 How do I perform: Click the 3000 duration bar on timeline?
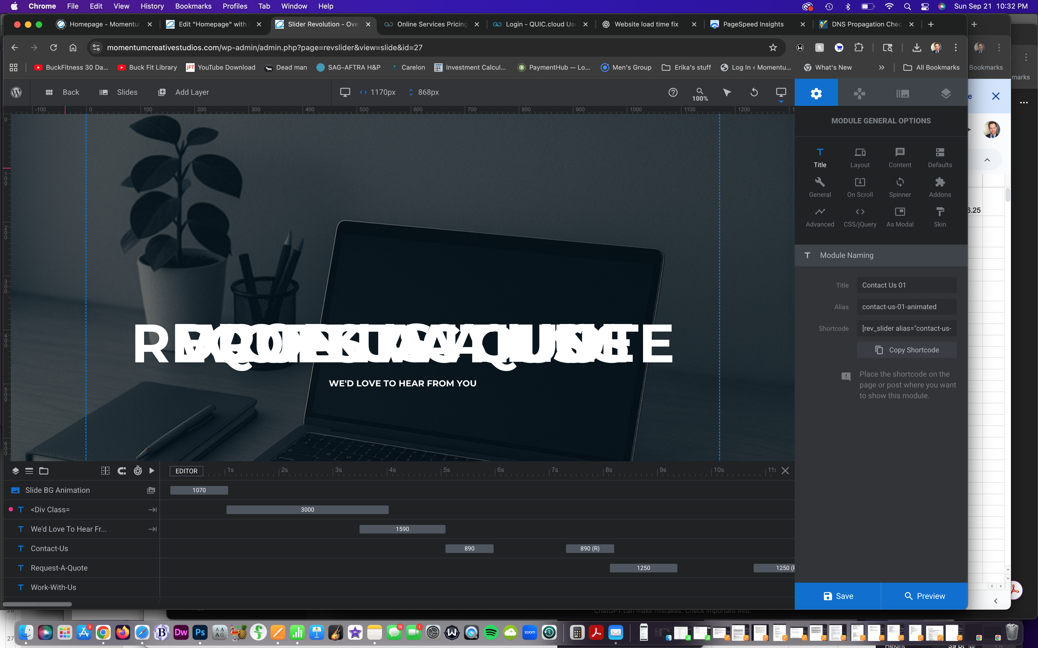tap(307, 509)
